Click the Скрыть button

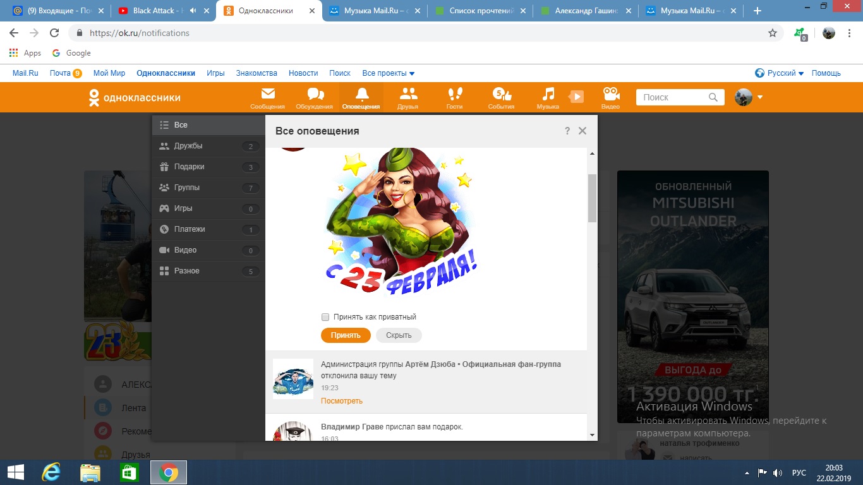point(399,335)
